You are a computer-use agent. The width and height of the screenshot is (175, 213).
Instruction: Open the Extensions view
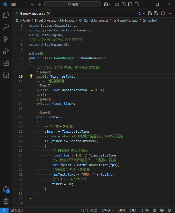tap(6, 63)
